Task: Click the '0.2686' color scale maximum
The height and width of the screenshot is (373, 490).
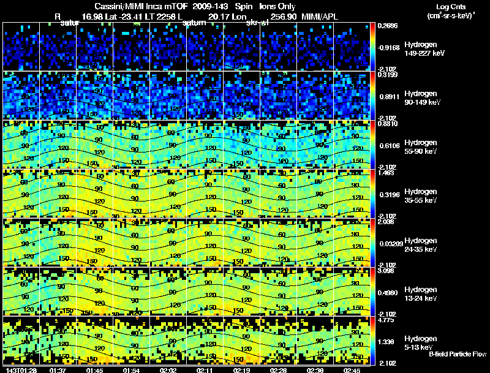Action: click(x=388, y=26)
